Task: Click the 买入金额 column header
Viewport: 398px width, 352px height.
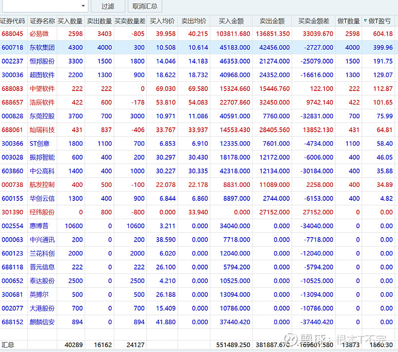Action: point(231,21)
